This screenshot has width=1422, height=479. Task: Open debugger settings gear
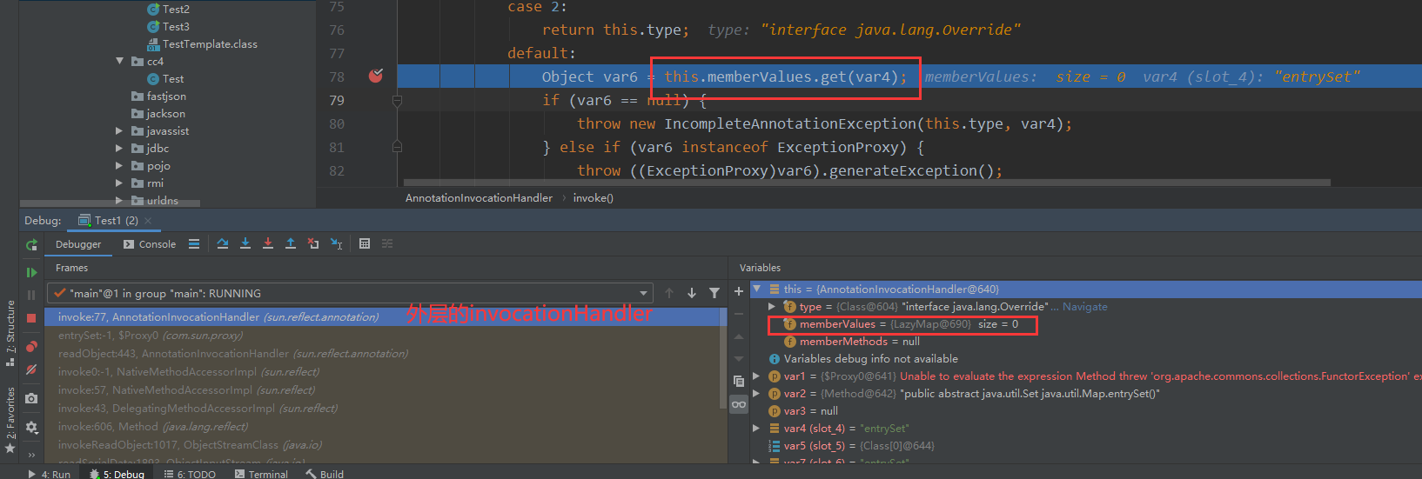(x=31, y=427)
